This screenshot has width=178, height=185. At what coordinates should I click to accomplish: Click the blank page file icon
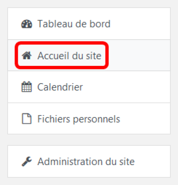pyautogui.click(x=27, y=118)
